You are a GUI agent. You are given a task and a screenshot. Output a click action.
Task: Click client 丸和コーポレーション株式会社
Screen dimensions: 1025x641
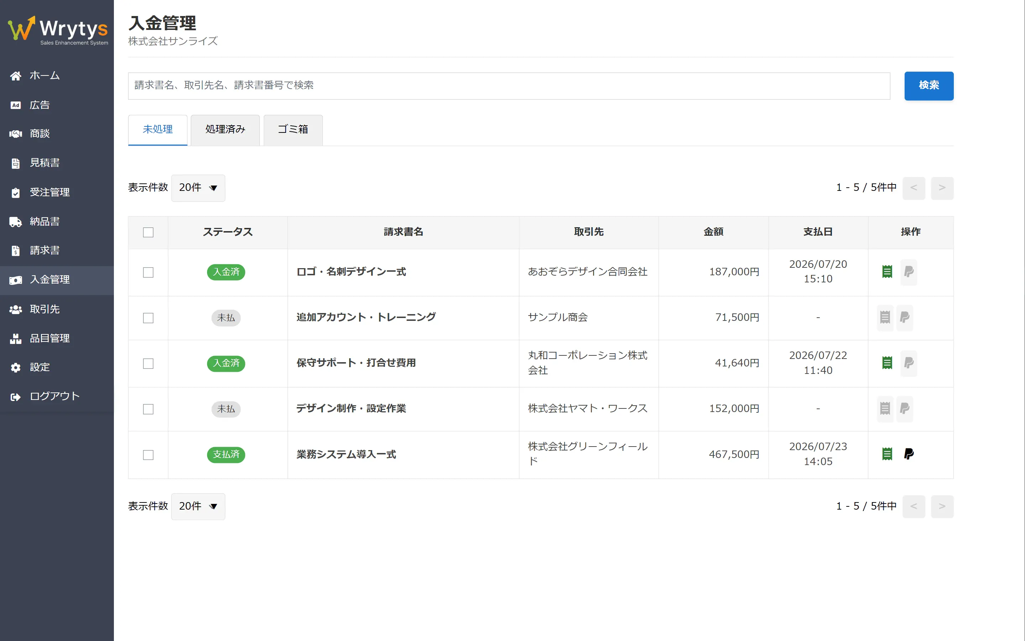[588, 363]
